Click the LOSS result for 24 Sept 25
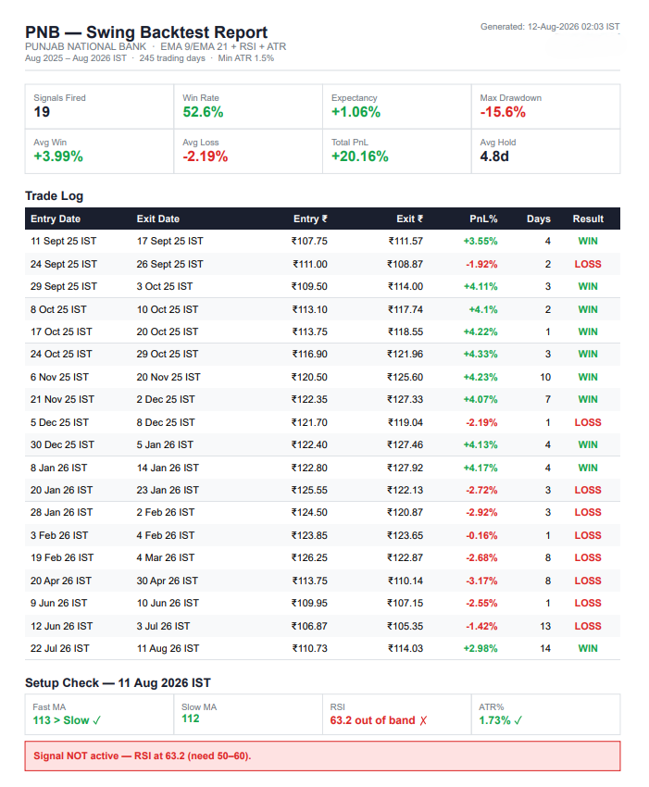This screenshot has width=649, height=787. point(588,264)
